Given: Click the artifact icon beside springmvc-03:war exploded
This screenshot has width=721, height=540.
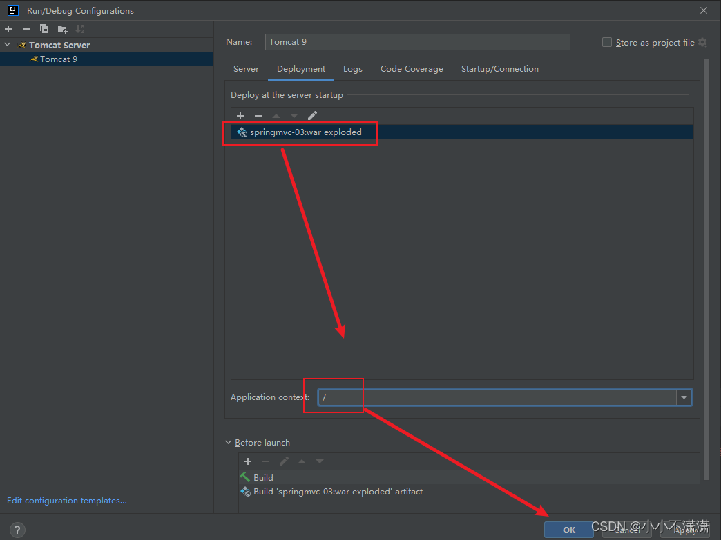Looking at the screenshot, I should click(242, 132).
